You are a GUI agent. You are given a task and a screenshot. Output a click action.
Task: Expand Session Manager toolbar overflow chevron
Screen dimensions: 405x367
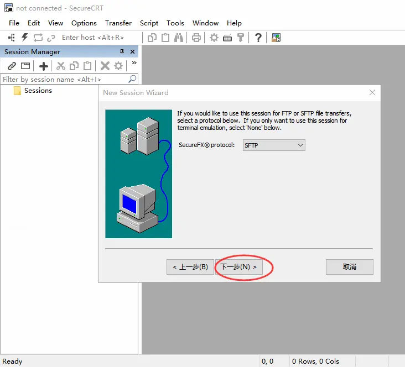coord(134,62)
